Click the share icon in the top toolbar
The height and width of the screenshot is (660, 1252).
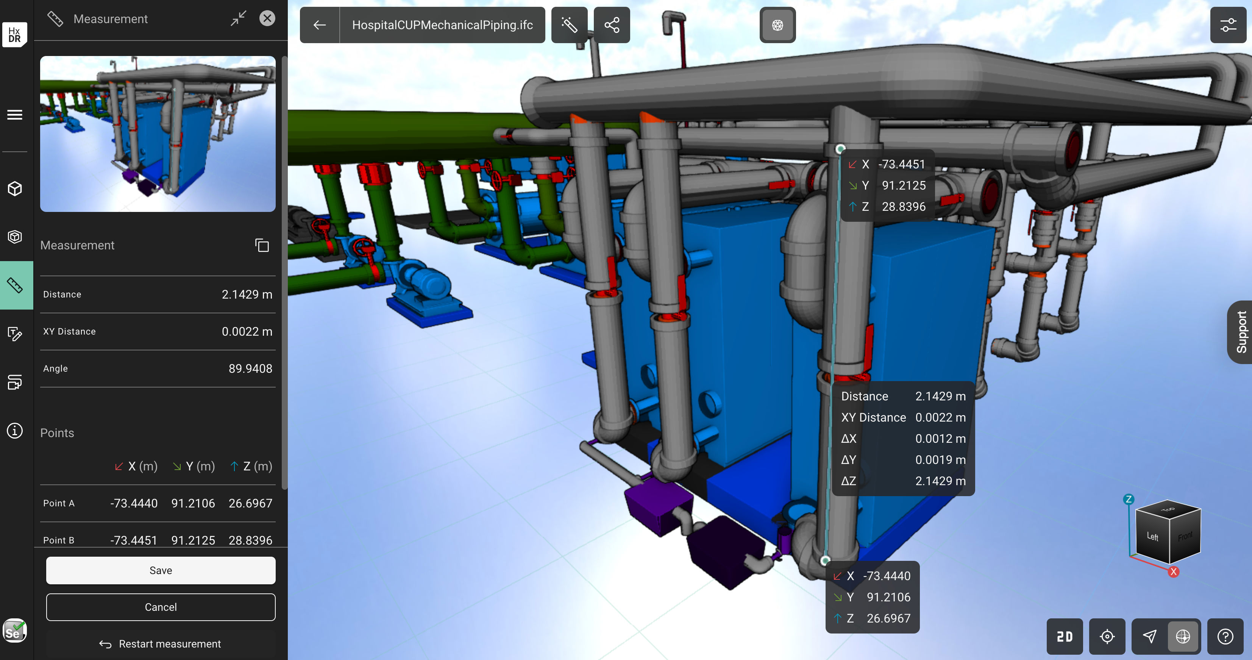pyautogui.click(x=611, y=25)
